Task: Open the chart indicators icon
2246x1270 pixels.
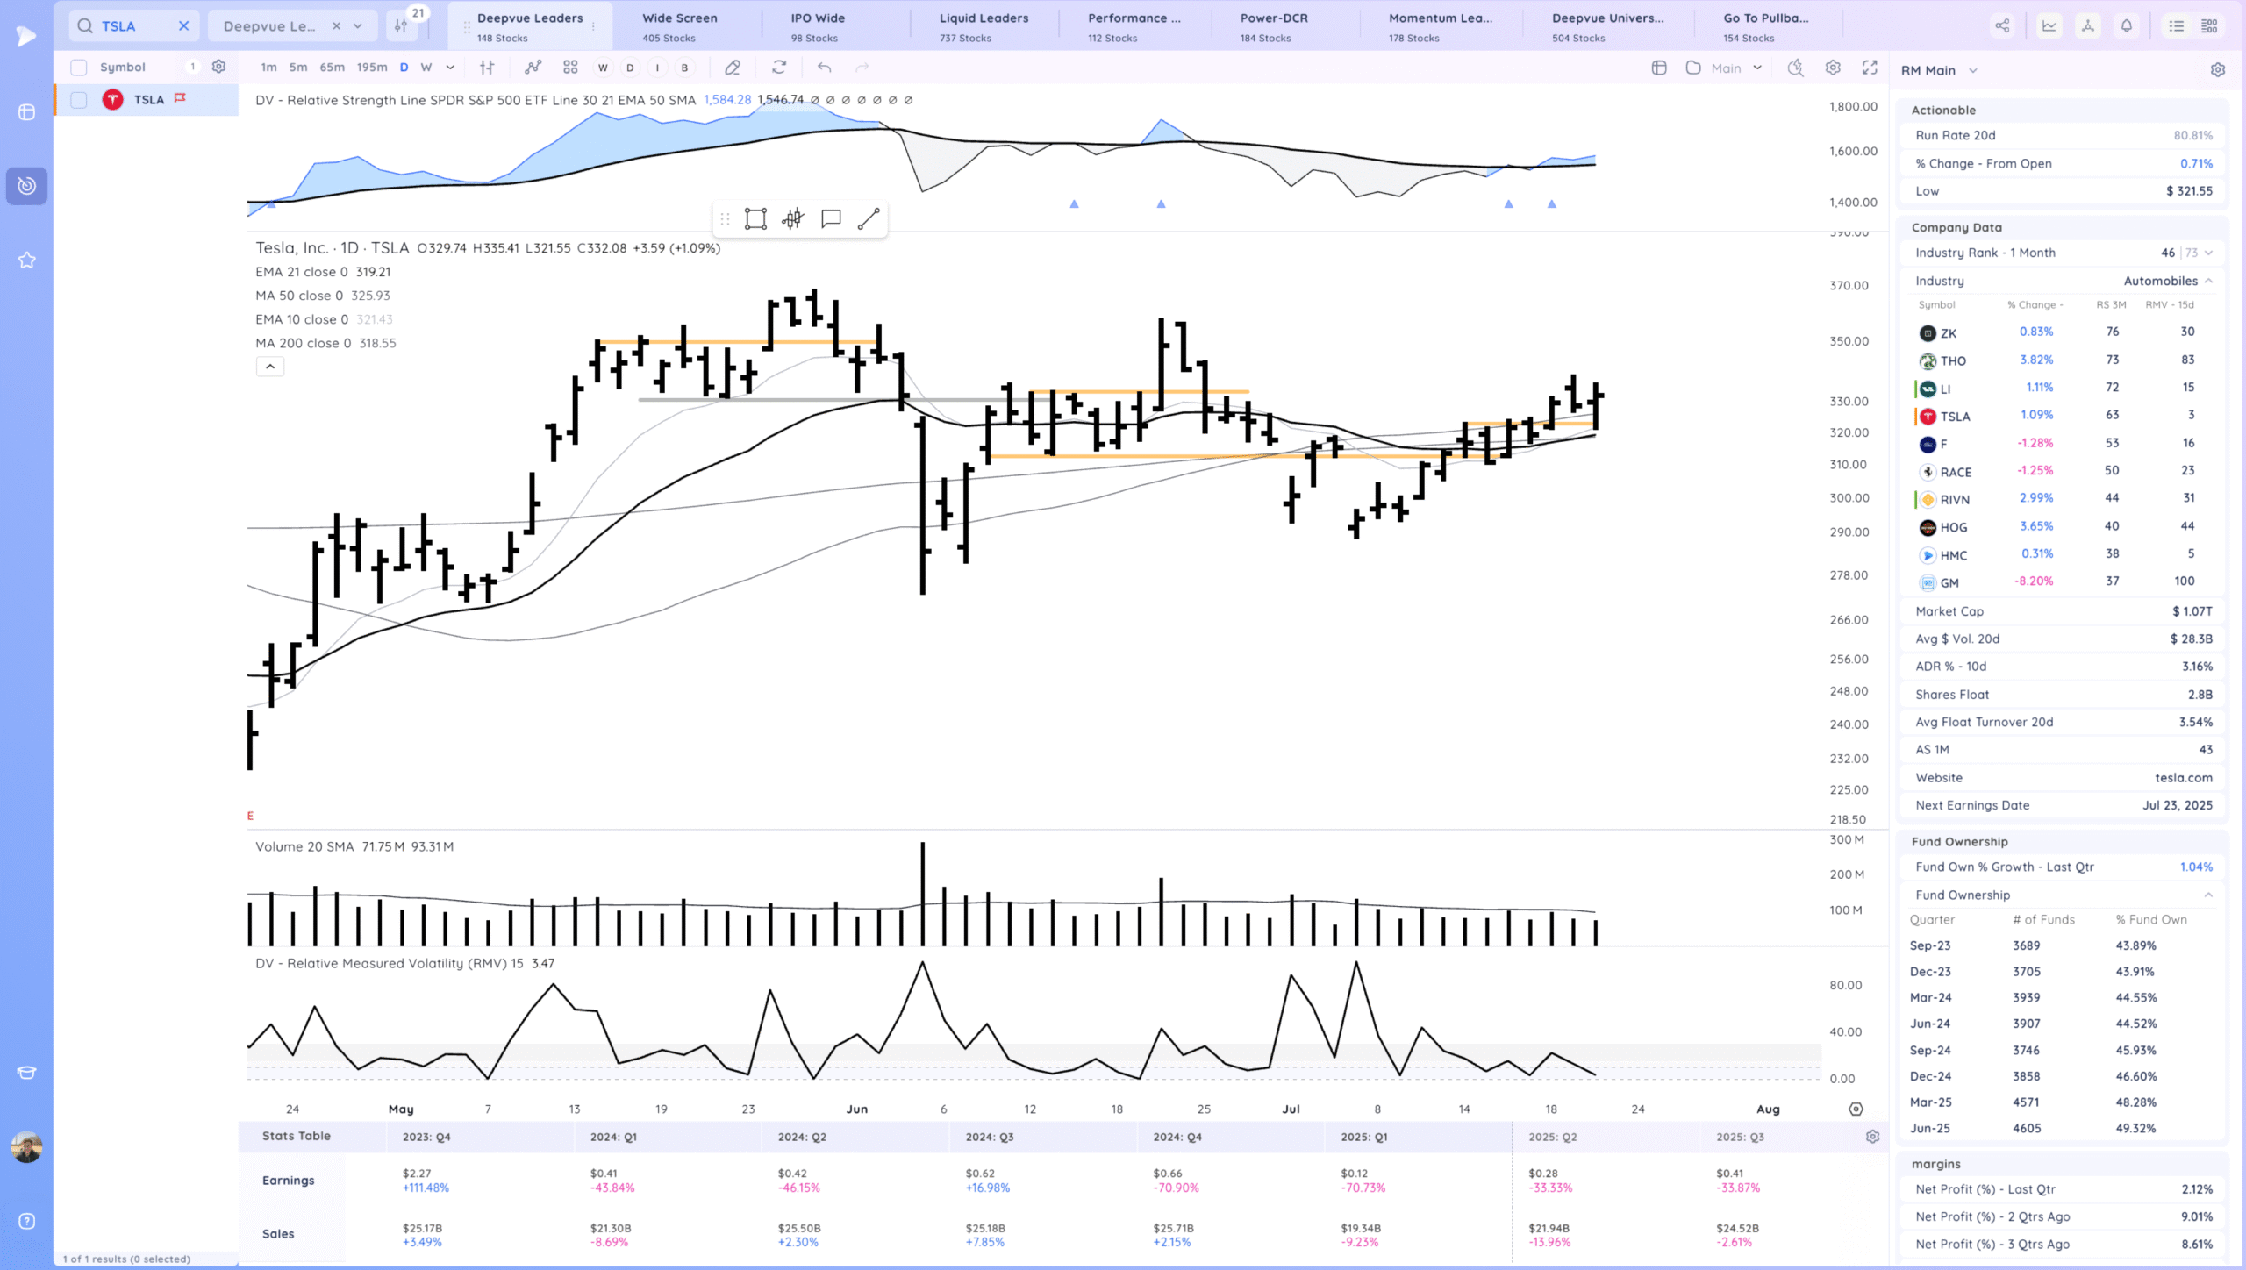Action: [533, 68]
